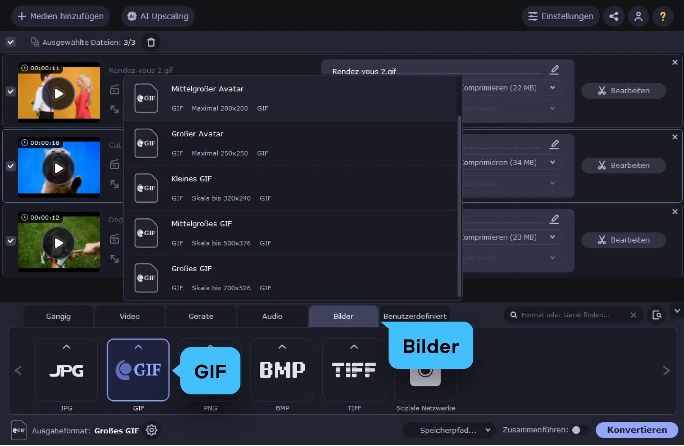This screenshot has width=684, height=446.
Task: Play the 00:00:12 dog video preview
Action: tap(59, 243)
